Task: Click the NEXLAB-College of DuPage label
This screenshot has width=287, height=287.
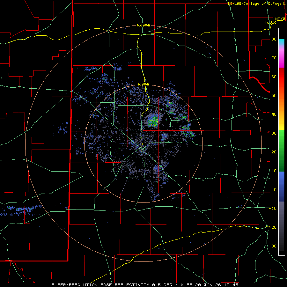Action: pos(255,4)
